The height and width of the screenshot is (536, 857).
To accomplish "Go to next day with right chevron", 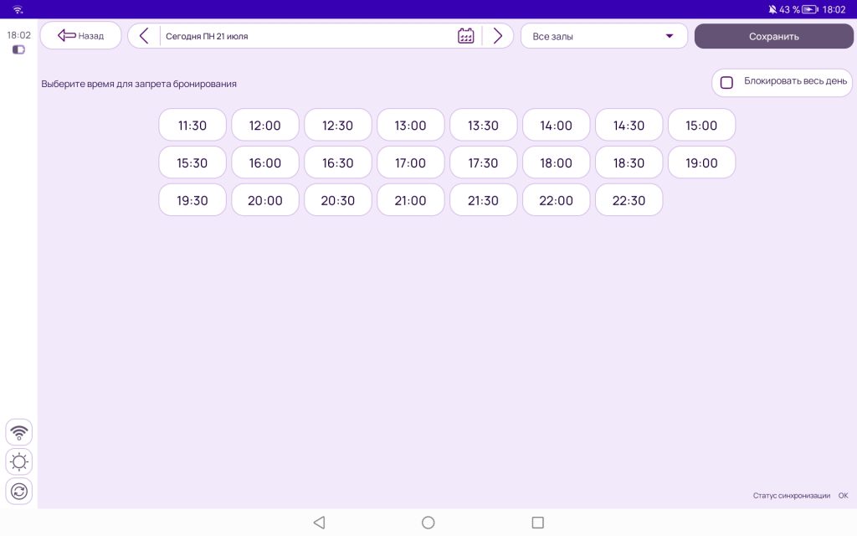I will pyautogui.click(x=498, y=36).
